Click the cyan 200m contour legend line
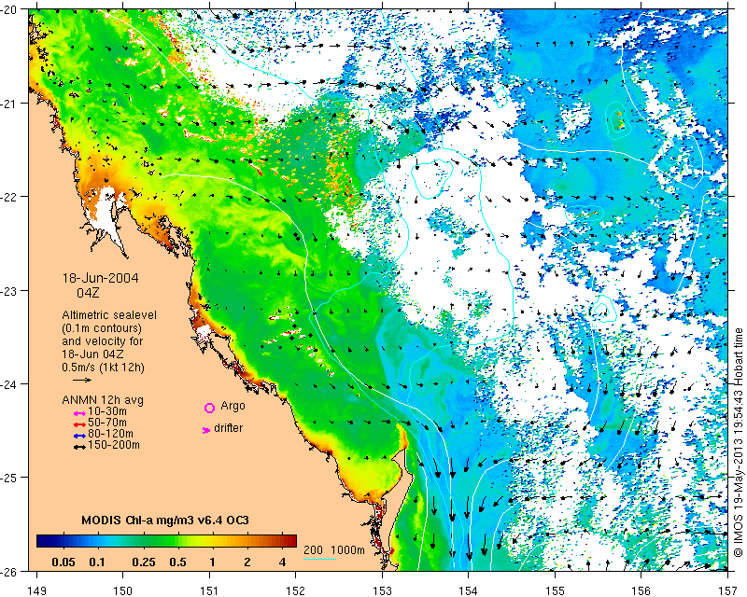 click(319, 559)
